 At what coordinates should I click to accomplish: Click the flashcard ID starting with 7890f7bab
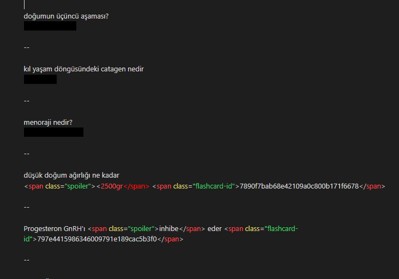tap(299, 186)
